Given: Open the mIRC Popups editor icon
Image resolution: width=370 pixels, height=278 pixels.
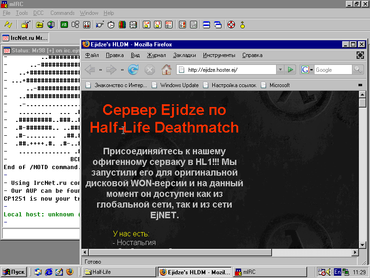Looking at the screenshot, I should (x=75, y=25).
